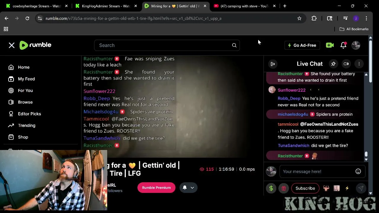Click the muscle emote icon in chat bar
The height and width of the screenshot is (213, 379).
(x=326, y=188)
